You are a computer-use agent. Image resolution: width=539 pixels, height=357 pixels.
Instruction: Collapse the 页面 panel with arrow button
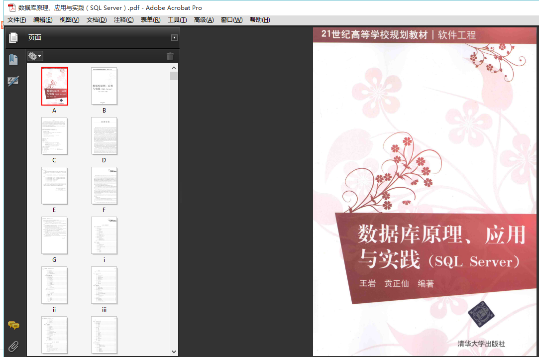point(174,37)
